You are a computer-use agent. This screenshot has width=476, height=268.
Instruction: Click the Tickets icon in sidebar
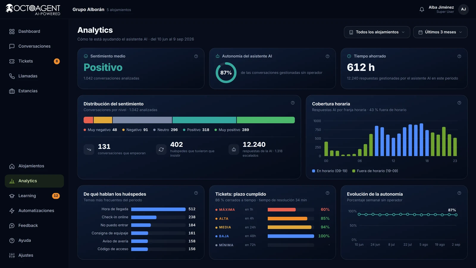click(x=12, y=61)
